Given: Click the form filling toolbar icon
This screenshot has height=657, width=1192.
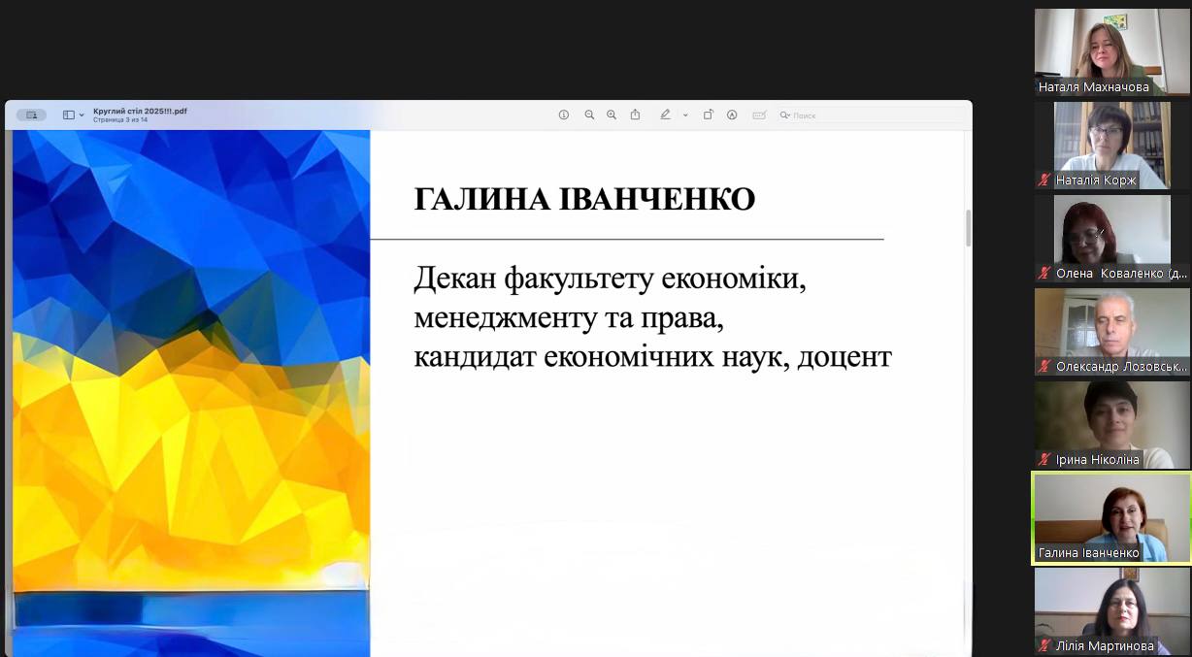Looking at the screenshot, I should tap(759, 115).
